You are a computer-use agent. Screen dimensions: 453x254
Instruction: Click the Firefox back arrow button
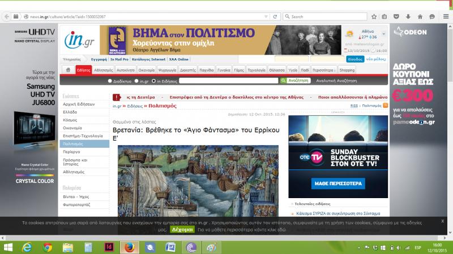coord(7,17)
